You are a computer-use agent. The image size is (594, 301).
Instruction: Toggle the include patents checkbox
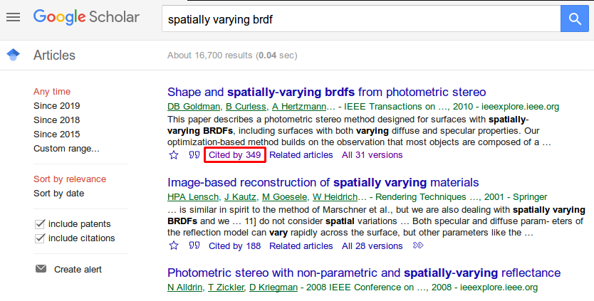tap(40, 224)
